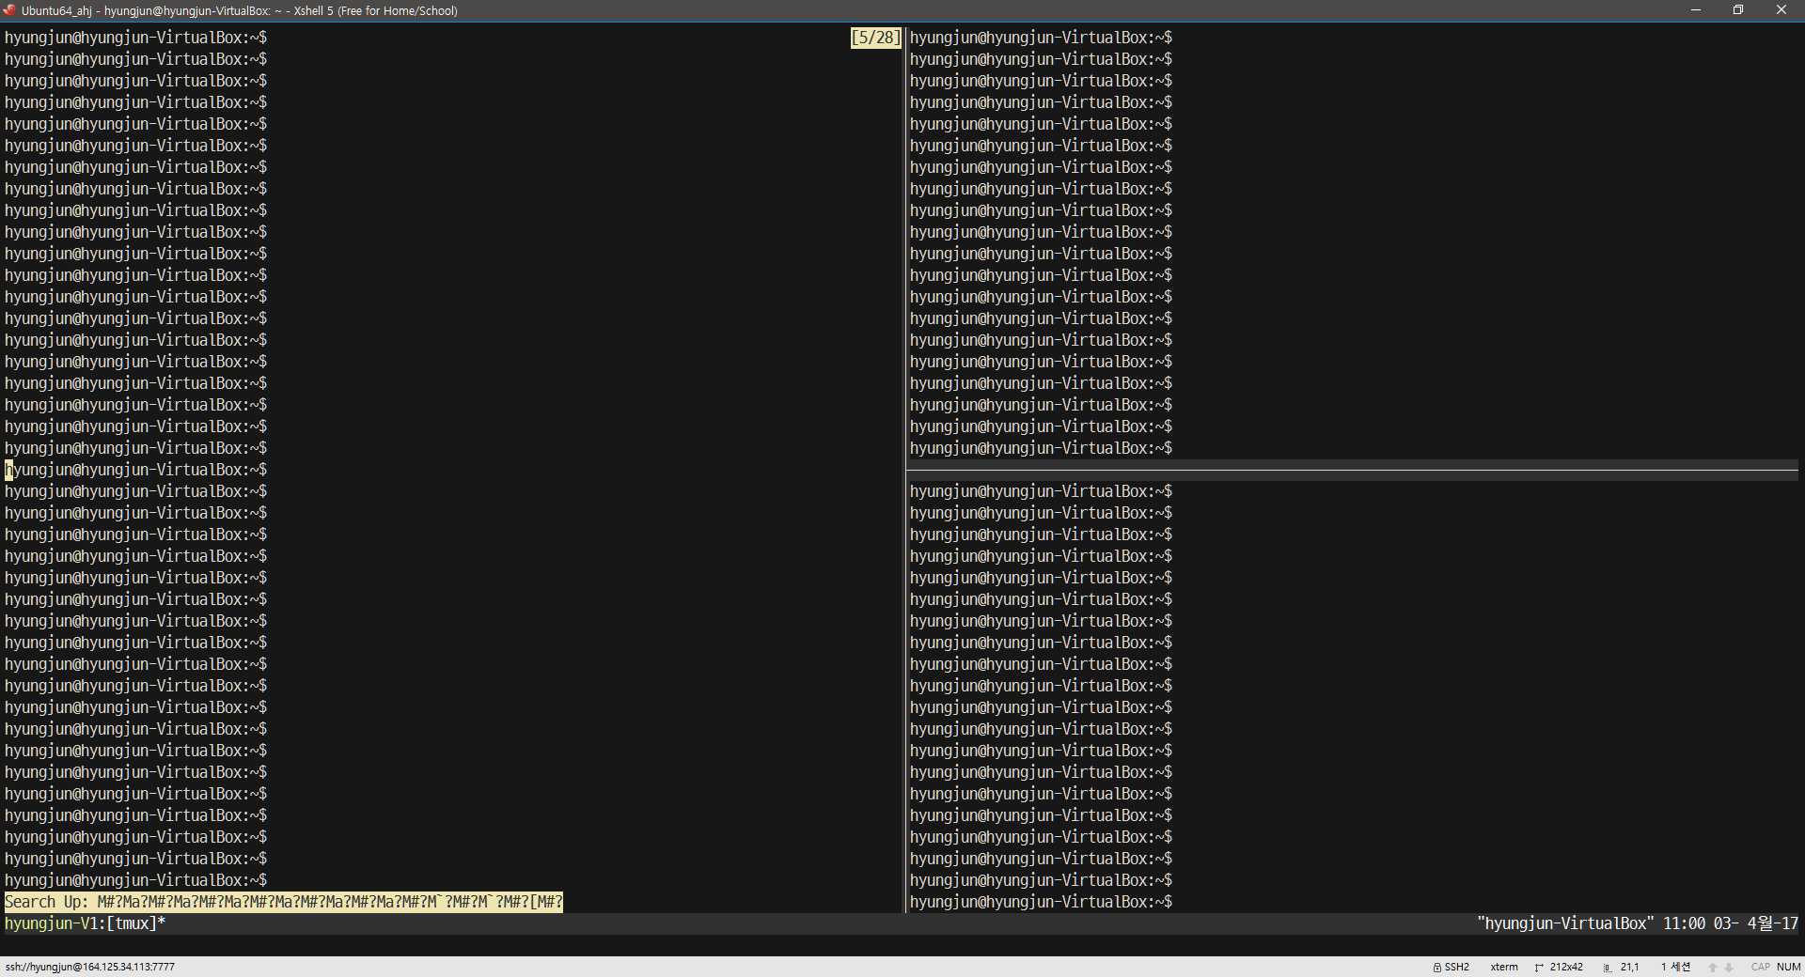Toggle the NUM lock indicator
The image size is (1805, 977).
(1790, 967)
